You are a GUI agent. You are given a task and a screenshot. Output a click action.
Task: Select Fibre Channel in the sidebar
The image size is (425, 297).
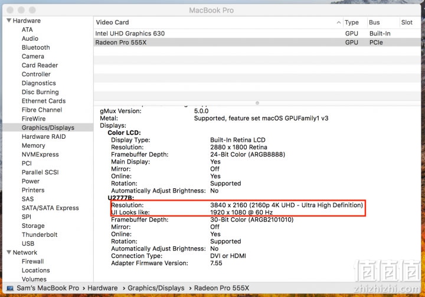pos(42,110)
